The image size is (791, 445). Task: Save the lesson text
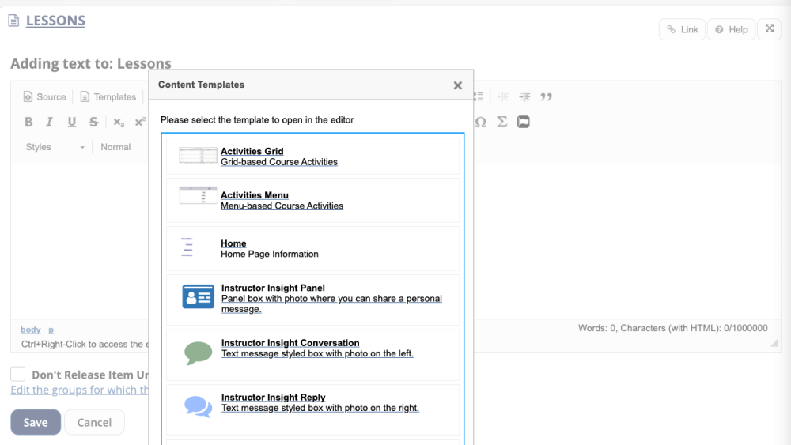(36, 422)
